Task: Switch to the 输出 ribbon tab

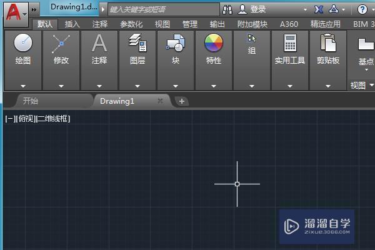Action: (217, 24)
